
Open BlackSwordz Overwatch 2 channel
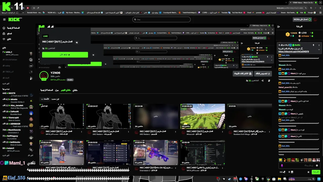(18, 131)
